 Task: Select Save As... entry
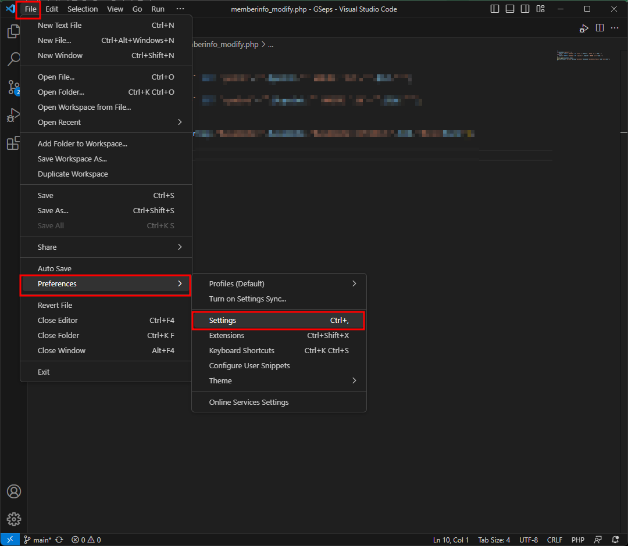point(106,210)
